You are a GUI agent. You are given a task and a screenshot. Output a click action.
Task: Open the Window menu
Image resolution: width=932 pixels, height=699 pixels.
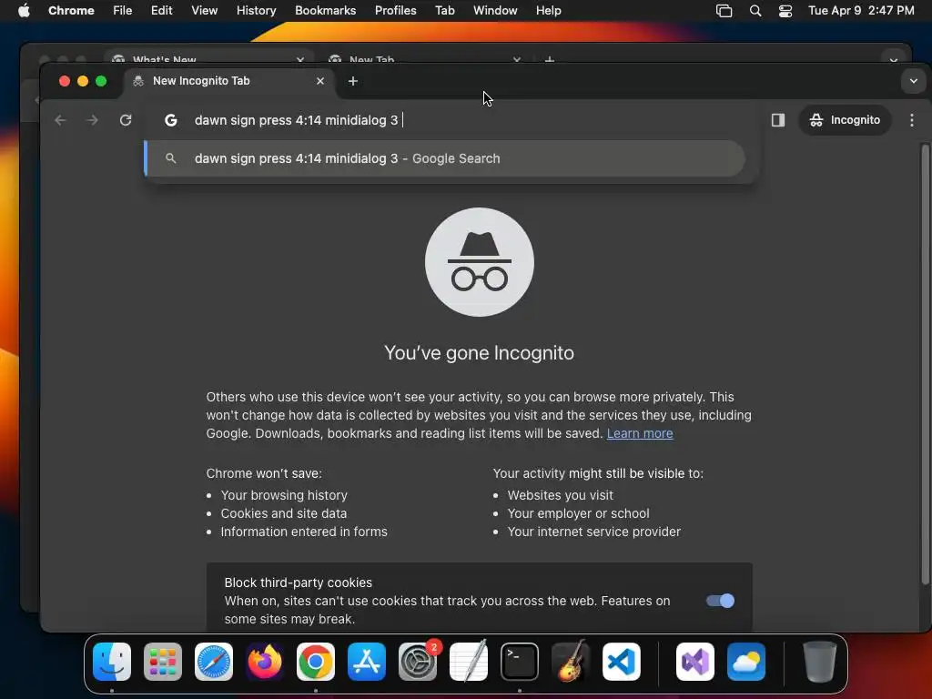495,11
